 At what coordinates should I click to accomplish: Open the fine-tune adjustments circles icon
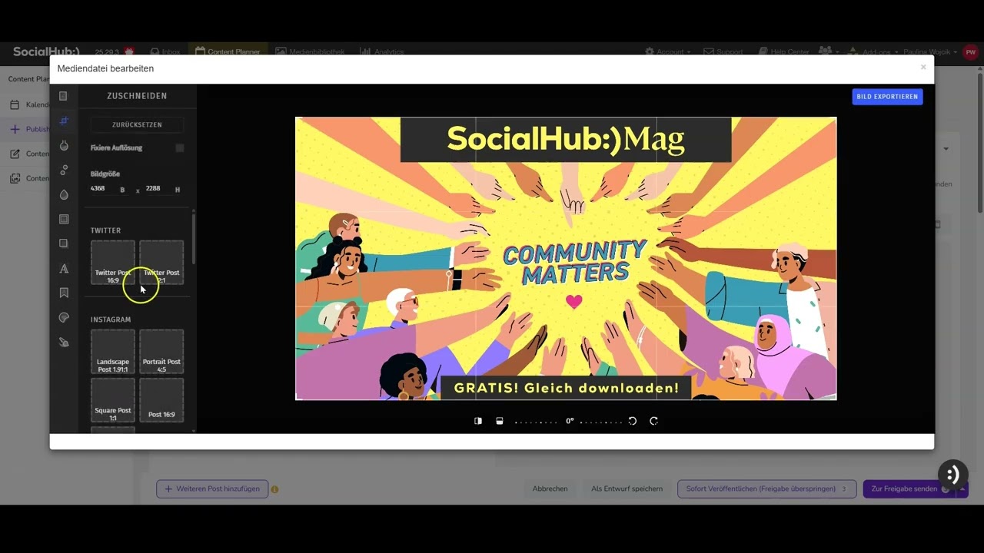(x=64, y=170)
